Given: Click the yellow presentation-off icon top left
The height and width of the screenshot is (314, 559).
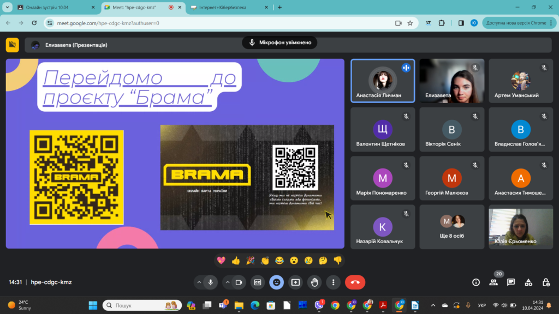Looking at the screenshot, I should tap(13, 45).
